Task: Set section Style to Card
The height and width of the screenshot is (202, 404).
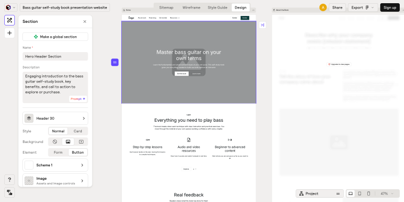Action: click(x=78, y=131)
